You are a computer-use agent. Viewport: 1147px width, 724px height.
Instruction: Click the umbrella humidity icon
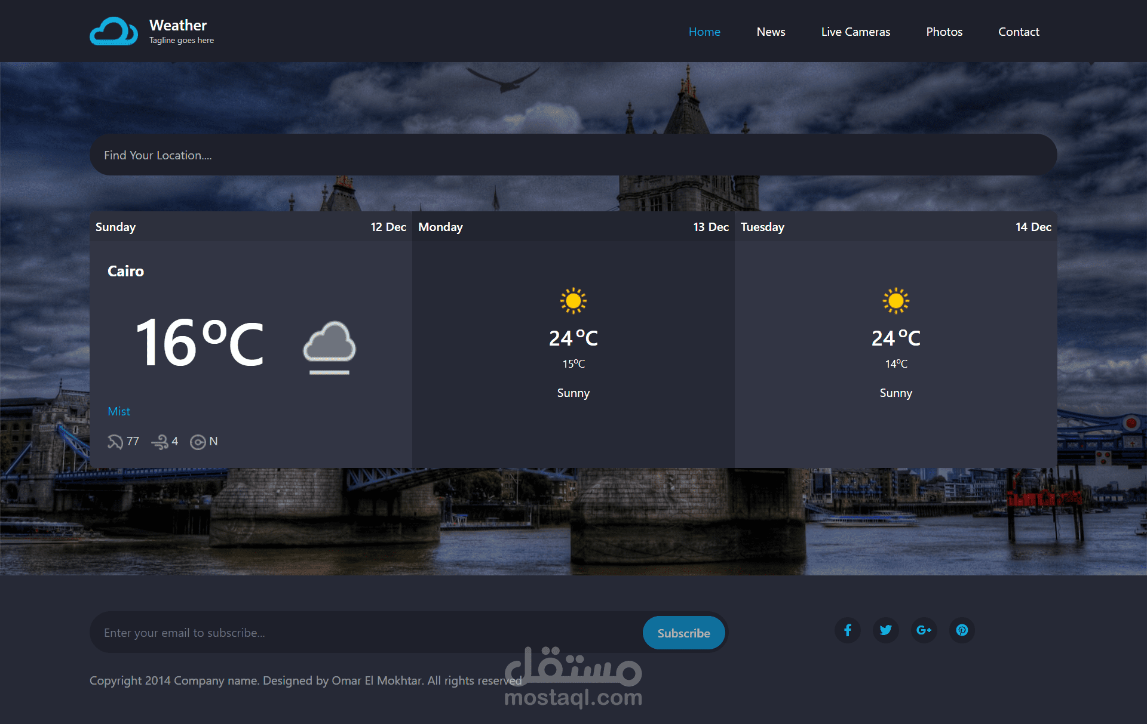115,442
